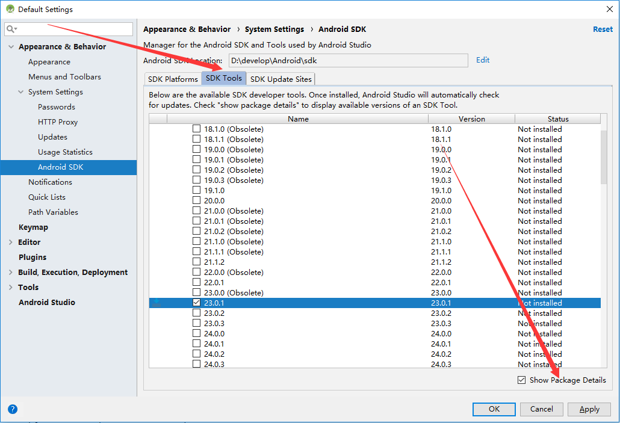Disable Show Package Details checkbox
Screen dimensions: 620x423
pyautogui.click(x=521, y=380)
